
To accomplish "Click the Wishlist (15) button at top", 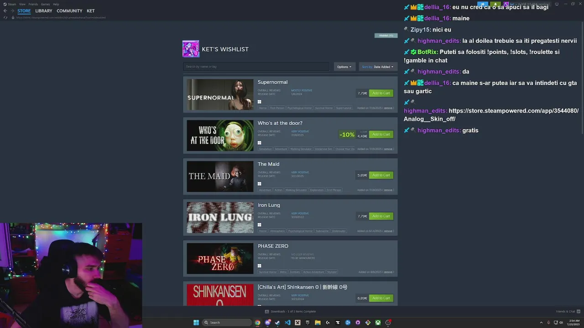I will (x=386, y=35).
